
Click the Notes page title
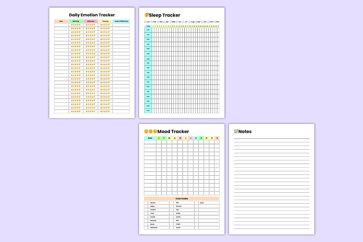[245, 132]
